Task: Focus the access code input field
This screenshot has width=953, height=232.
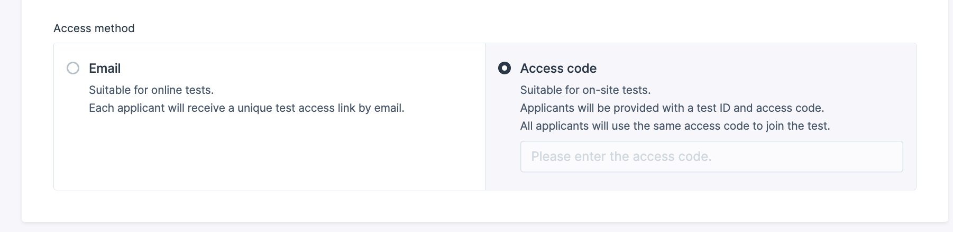Action: tap(711, 157)
